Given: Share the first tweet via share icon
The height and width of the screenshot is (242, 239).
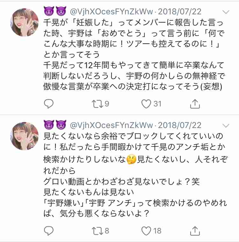Looking at the screenshot, I should click(x=195, y=104).
